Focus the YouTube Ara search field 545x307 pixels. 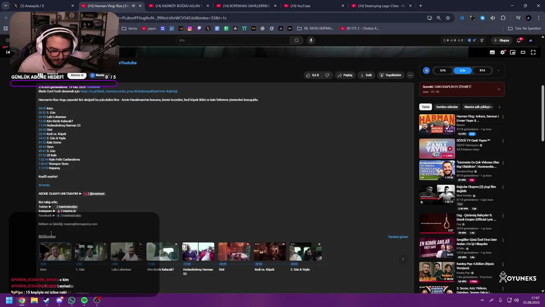click(x=233, y=41)
